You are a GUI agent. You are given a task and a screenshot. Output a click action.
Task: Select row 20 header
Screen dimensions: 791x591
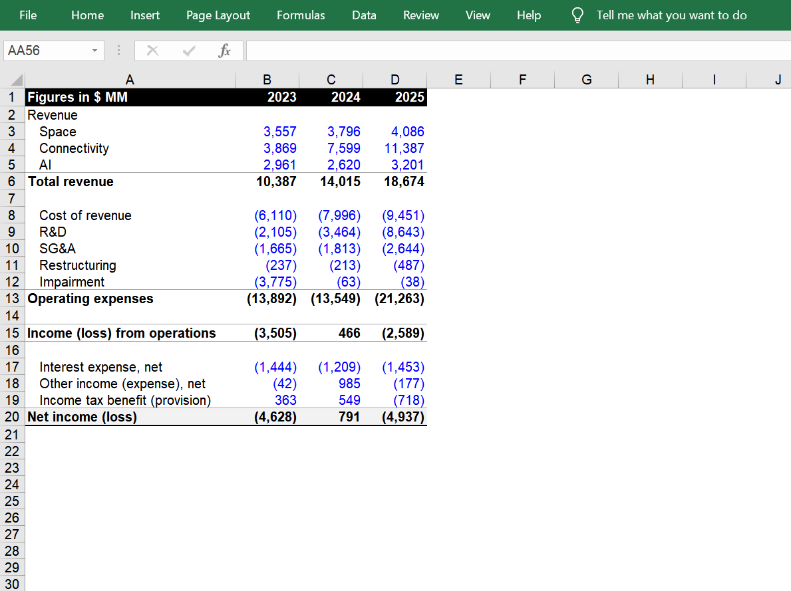click(12, 417)
